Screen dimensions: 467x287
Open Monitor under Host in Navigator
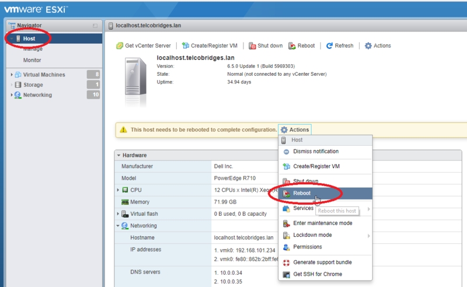[32, 60]
